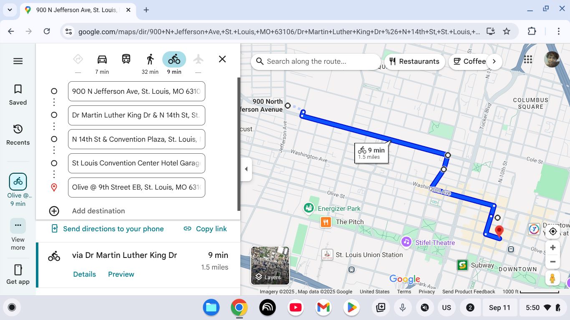Screen dimensions: 570x320
Task: Click Copy link button
Action: tap(205, 229)
